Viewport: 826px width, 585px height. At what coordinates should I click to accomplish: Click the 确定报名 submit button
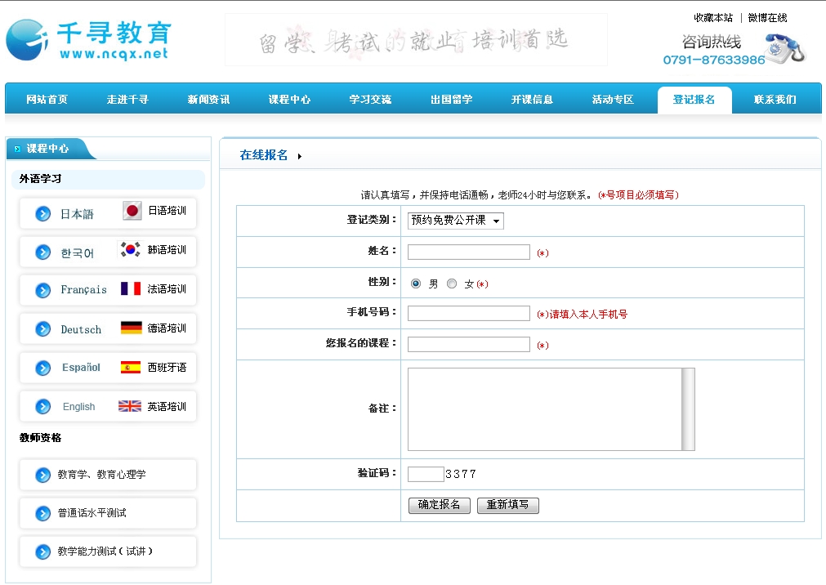[440, 505]
